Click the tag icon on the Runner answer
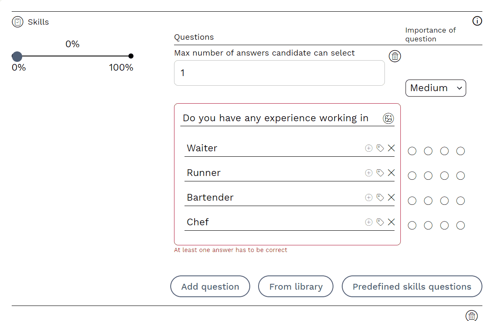Image resolution: width=492 pixels, height=321 pixels. pos(380,173)
